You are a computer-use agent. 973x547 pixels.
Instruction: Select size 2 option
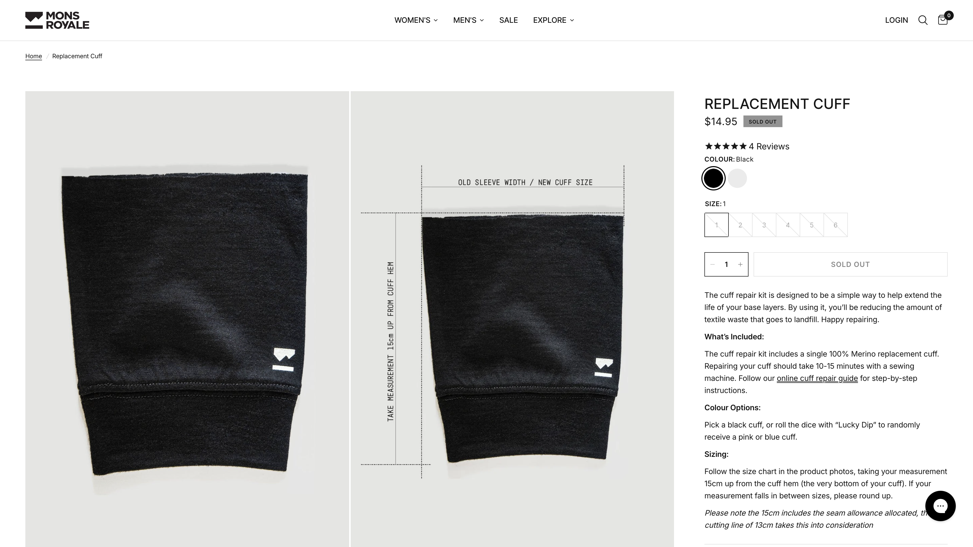click(740, 225)
